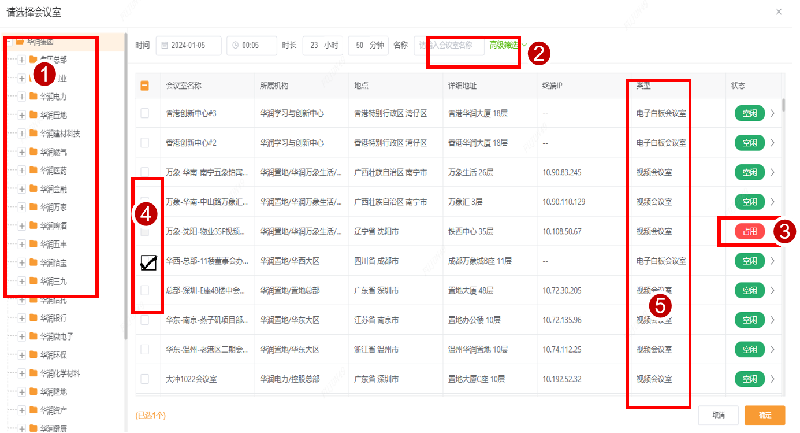Click the orange 确定 confirm button
Viewport: 800px width, 433px height.
(x=764, y=415)
